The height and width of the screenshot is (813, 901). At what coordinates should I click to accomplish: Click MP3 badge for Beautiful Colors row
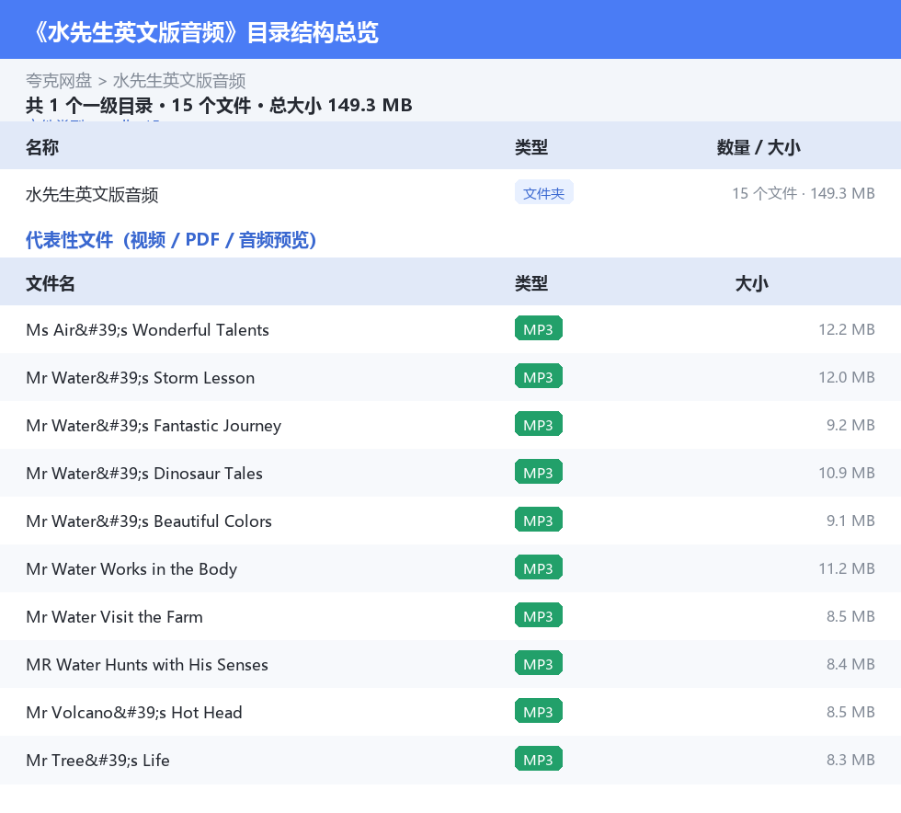pos(539,520)
